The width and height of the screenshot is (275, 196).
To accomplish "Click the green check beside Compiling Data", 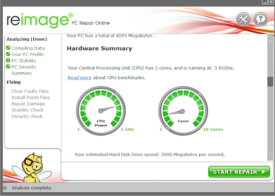I will coord(8,48).
